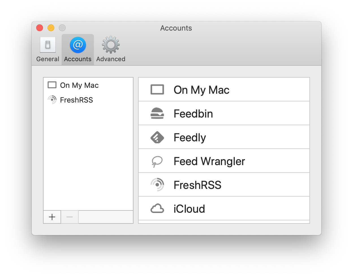Remove account with the minus button
Viewport: 353px width, 277px height.
pyautogui.click(x=70, y=217)
